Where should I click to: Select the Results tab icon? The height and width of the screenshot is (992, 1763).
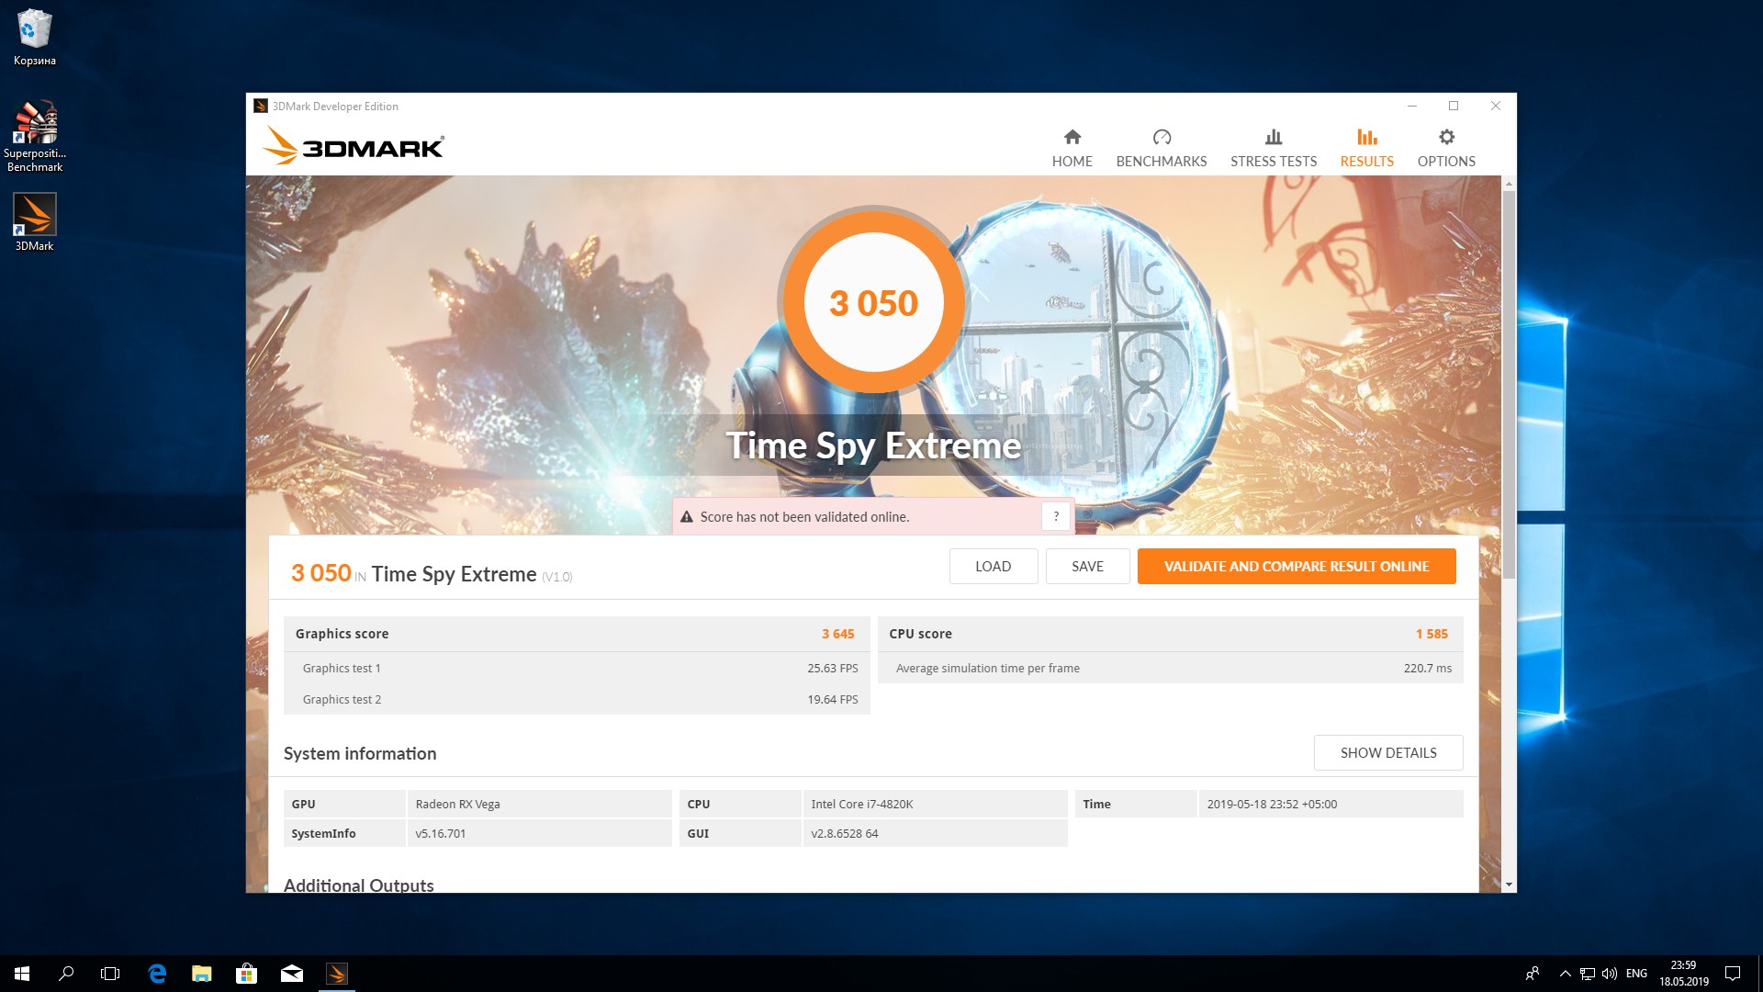click(x=1366, y=138)
